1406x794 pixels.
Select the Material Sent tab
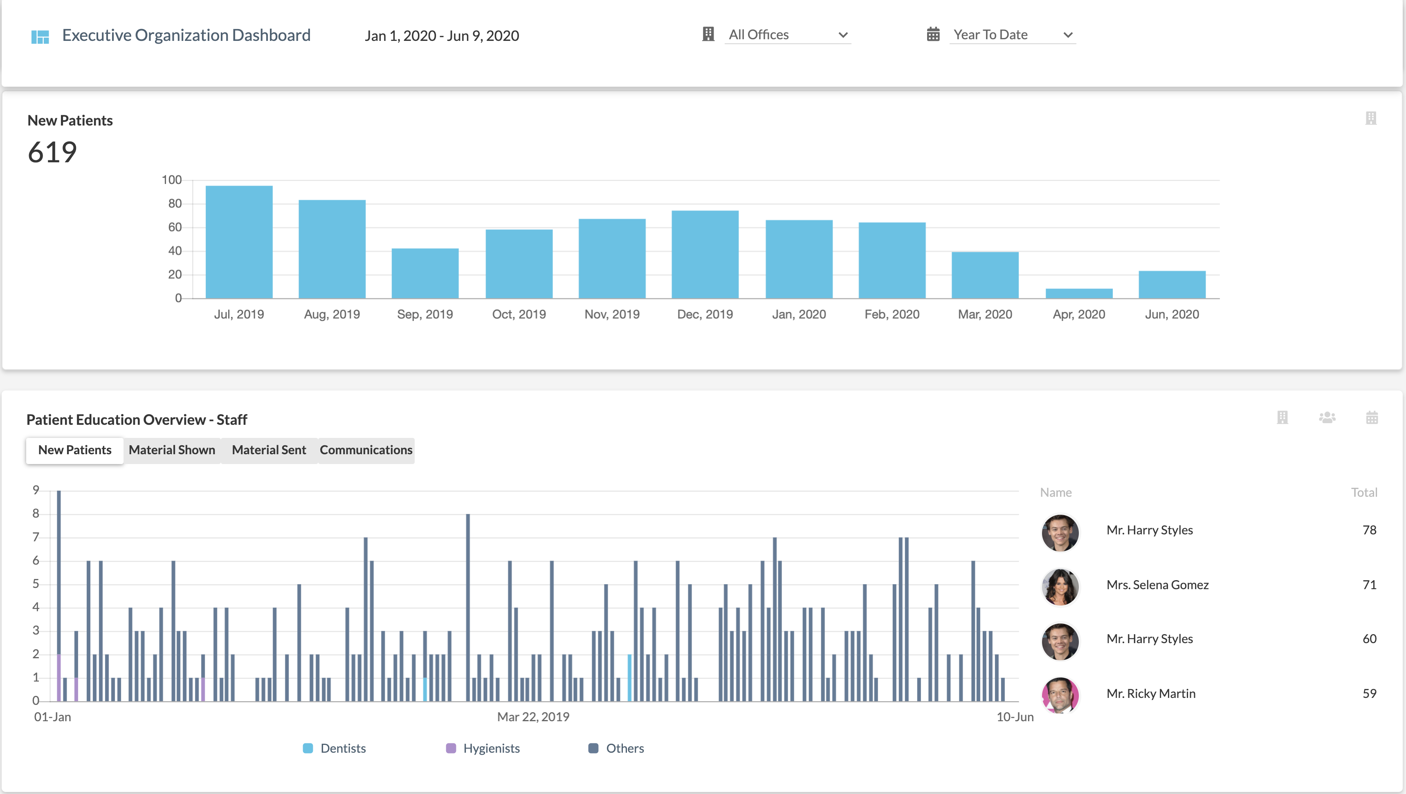coord(269,450)
